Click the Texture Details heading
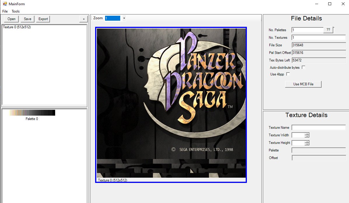 click(306, 115)
